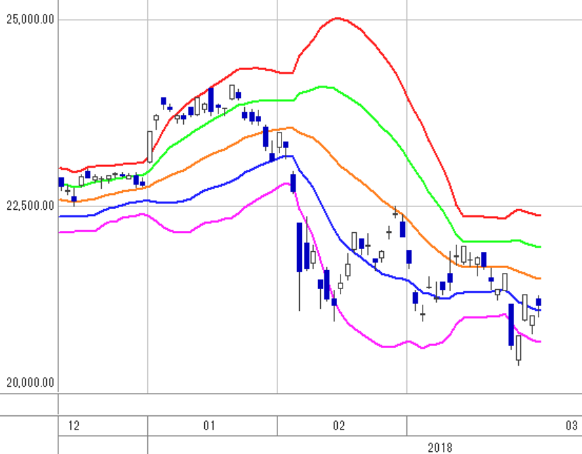
Task: Click the red band's right end
Action: [x=539, y=215]
